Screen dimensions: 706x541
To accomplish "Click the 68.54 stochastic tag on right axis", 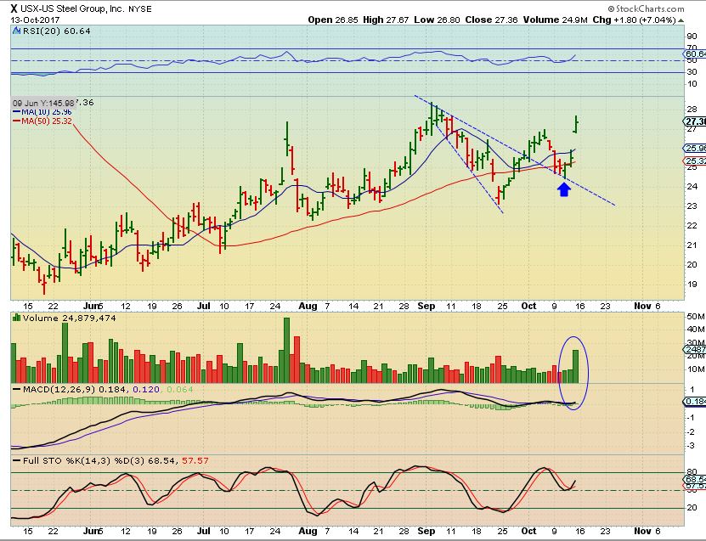I will [695, 480].
